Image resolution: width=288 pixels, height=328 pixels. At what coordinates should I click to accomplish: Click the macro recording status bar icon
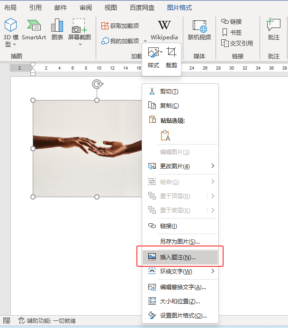coord(7,320)
